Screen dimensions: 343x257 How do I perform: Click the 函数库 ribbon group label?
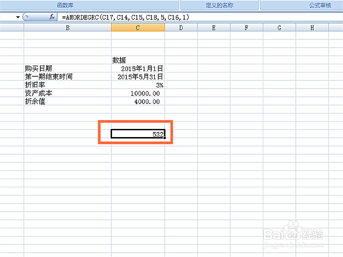point(65,5)
